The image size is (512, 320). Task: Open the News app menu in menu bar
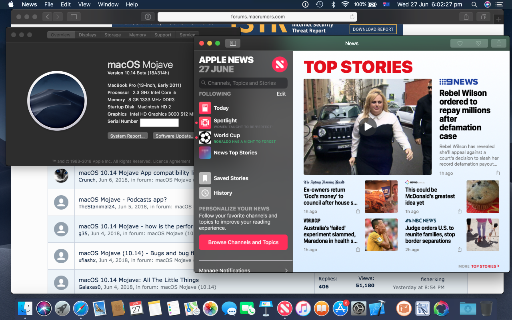click(x=29, y=4)
